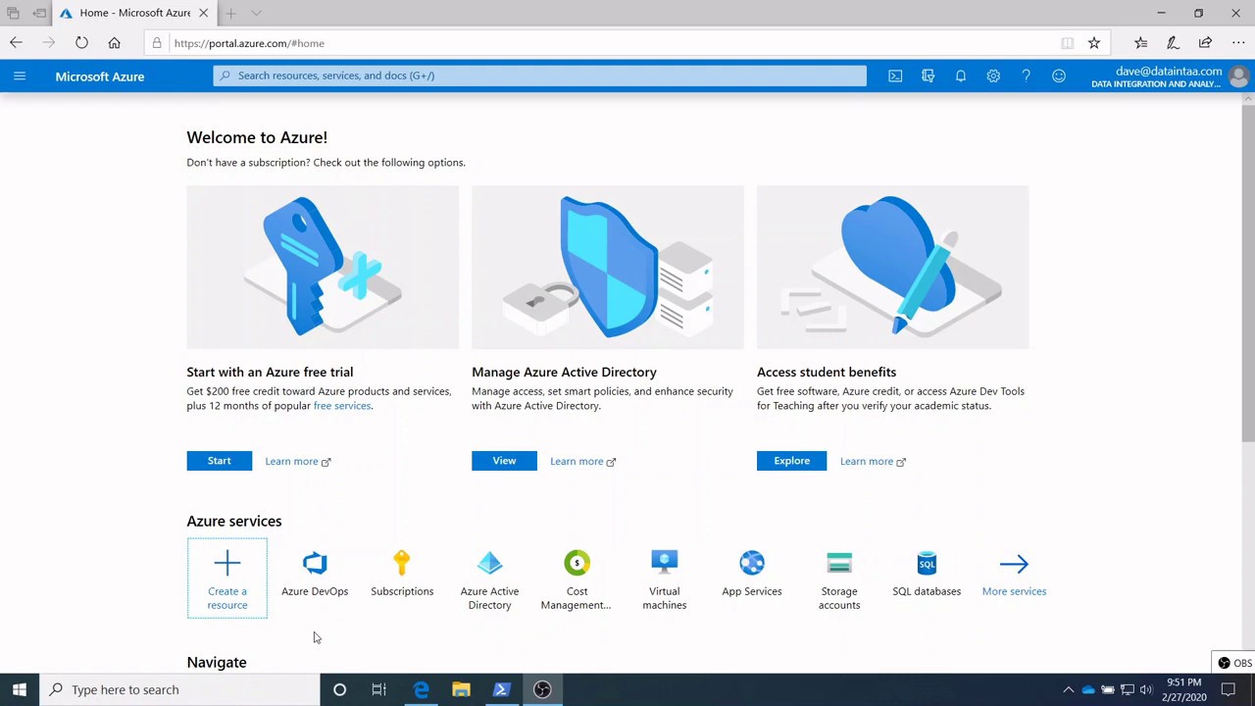View Azure Active Directory management

click(504, 461)
